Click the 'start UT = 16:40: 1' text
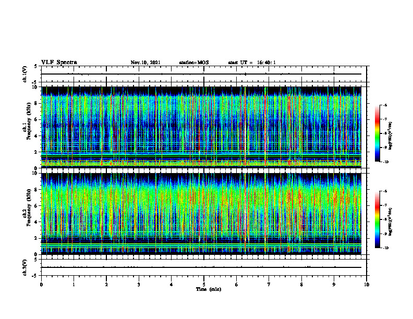 pyautogui.click(x=252, y=63)
